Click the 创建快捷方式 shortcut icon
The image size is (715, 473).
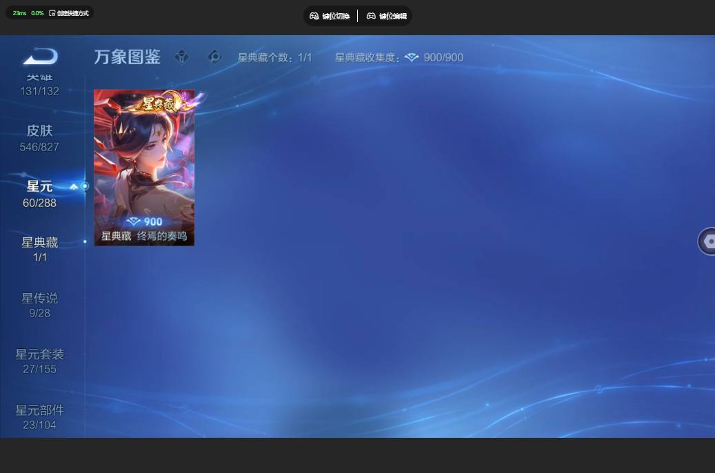click(52, 13)
